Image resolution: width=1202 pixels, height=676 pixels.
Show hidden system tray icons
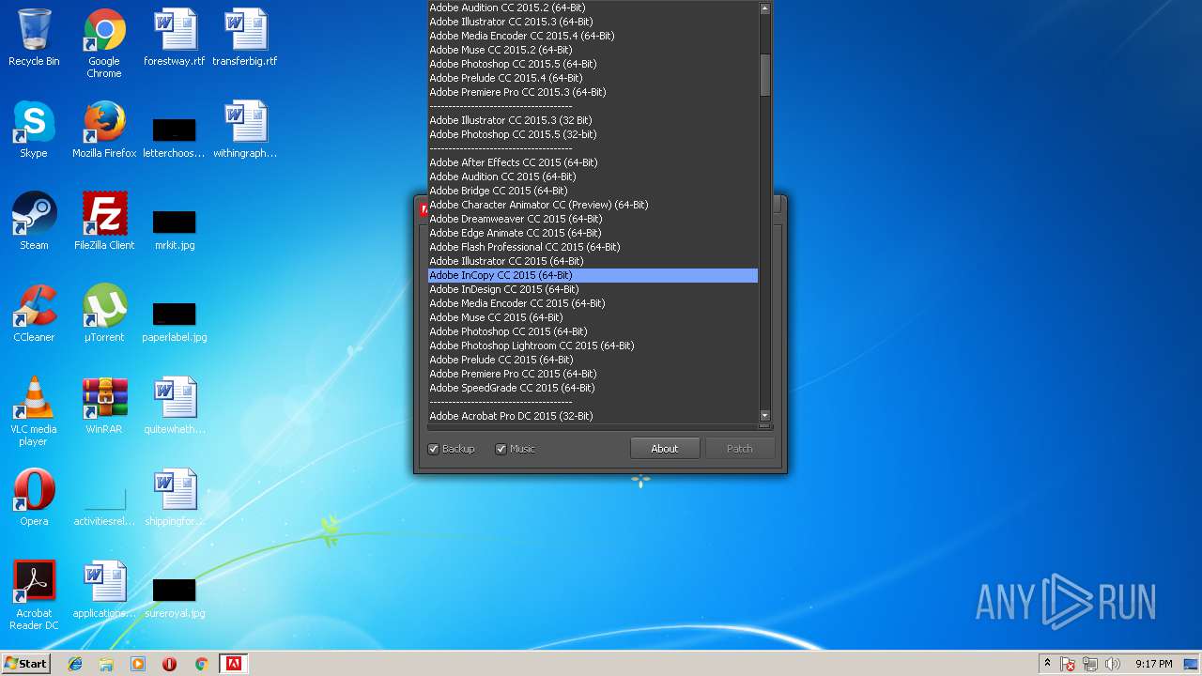pos(1047,664)
